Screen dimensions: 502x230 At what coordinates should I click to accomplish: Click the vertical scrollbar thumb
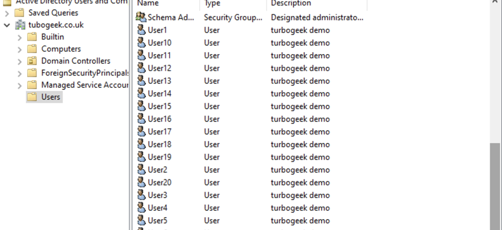pyautogui.click(x=495, y=187)
